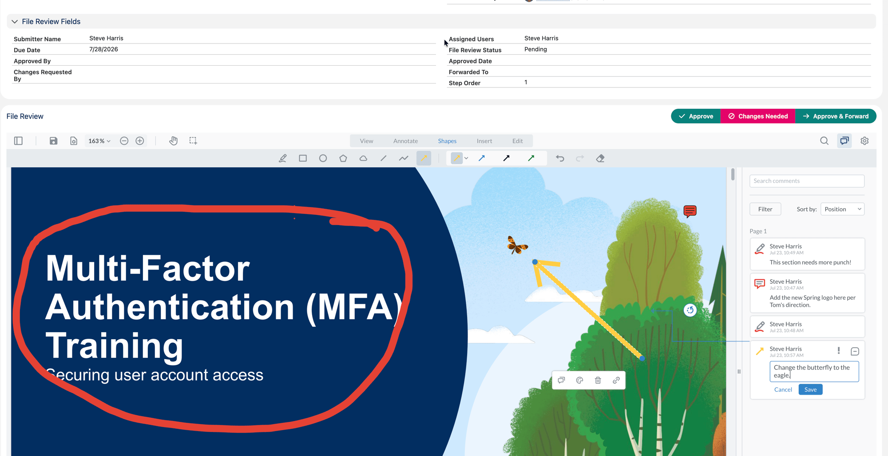This screenshot has height=456, width=888.
Task: Click the yellow arrow annotation on canvas
Action: [x=588, y=309]
